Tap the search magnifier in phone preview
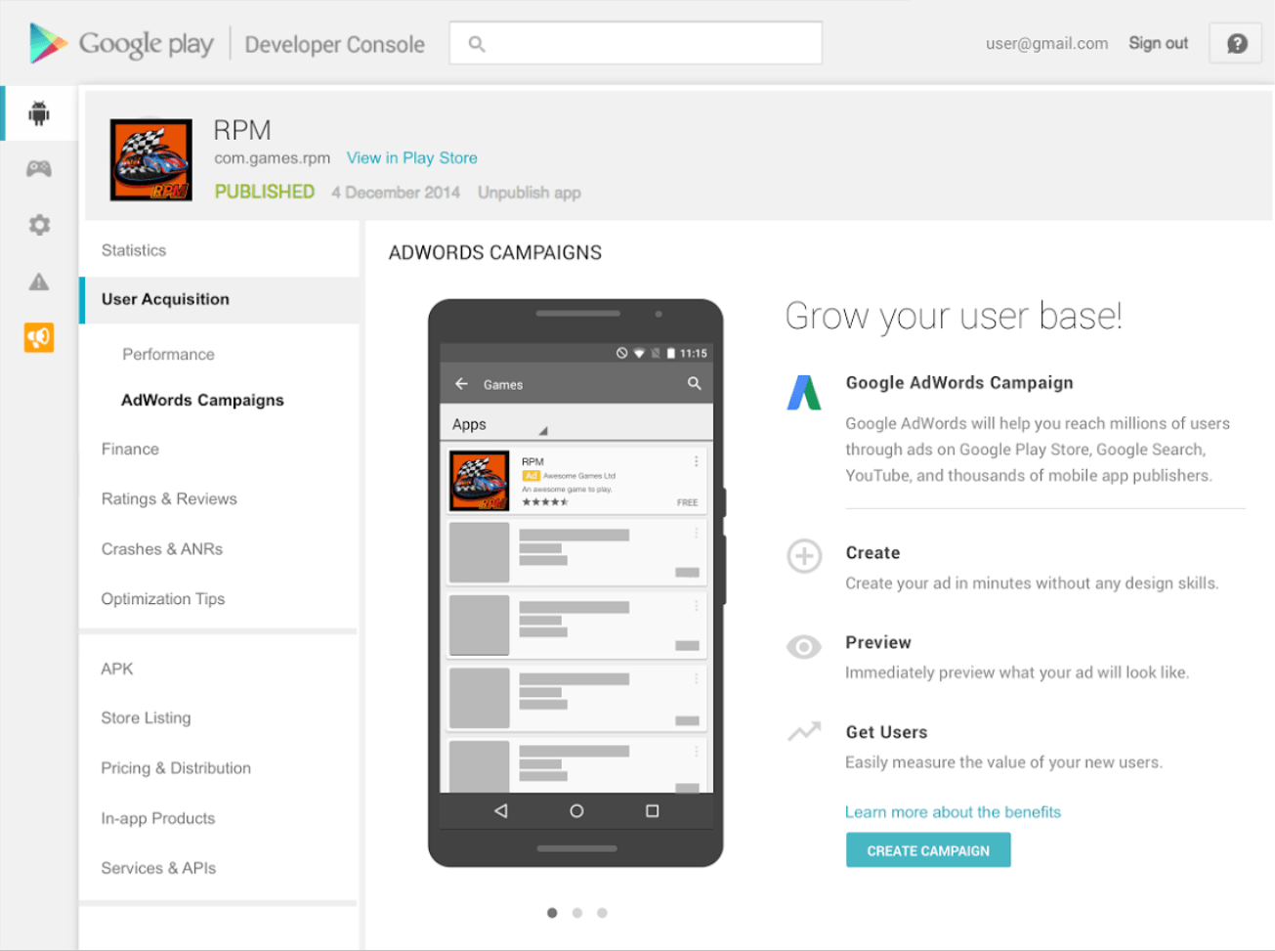This screenshot has width=1275, height=951. tap(694, 384)
